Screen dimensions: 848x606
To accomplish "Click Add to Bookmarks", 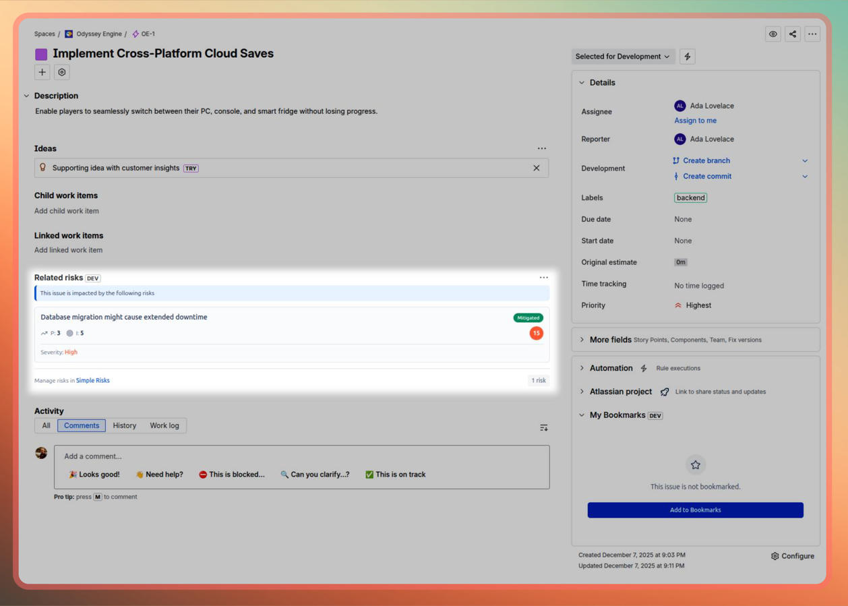I will coord(695,510).
